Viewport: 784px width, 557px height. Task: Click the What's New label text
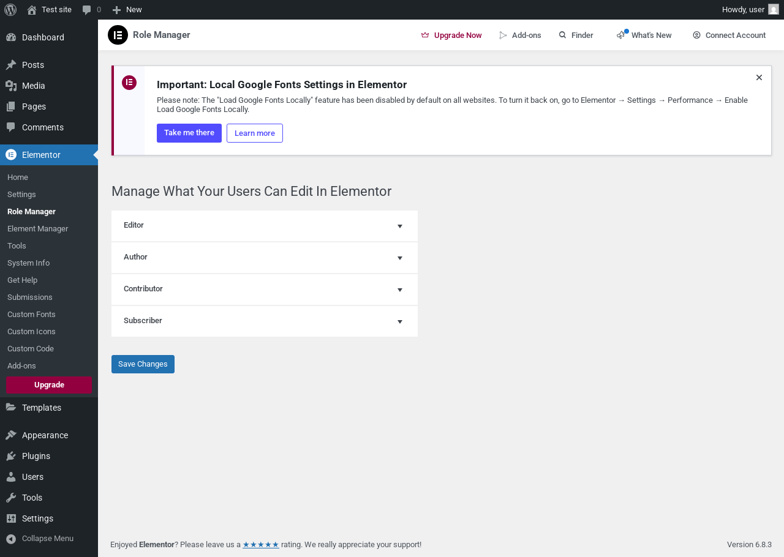click(x=652, y=36)
